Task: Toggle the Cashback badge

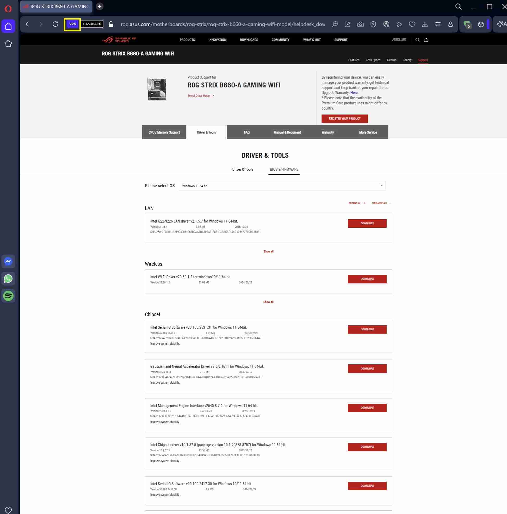Action: 92,24
